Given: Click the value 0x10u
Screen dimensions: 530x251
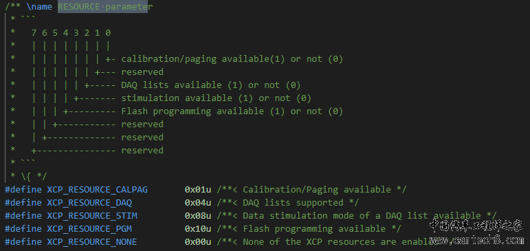Looking at the screenshot, I should point(198,229).
